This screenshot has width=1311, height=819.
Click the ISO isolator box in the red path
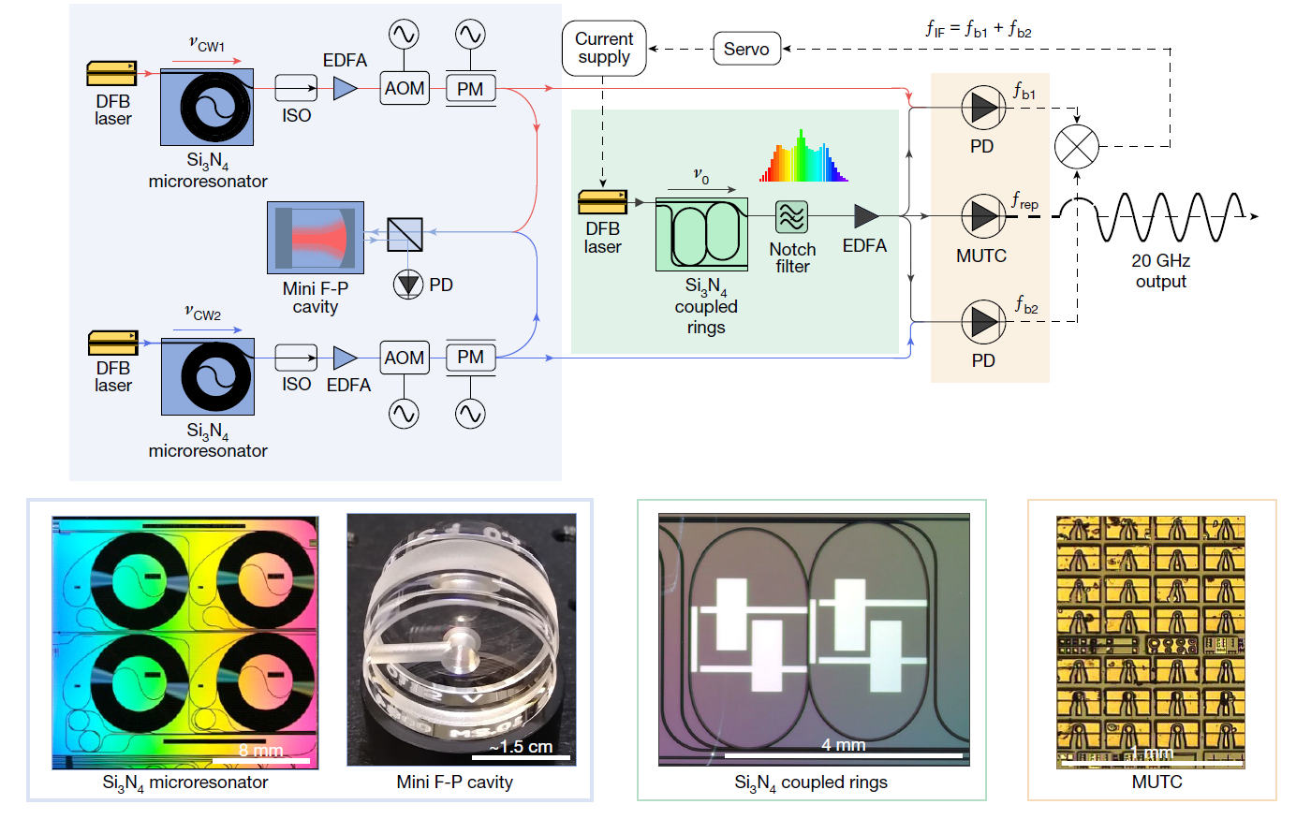[x=296, y=89]
